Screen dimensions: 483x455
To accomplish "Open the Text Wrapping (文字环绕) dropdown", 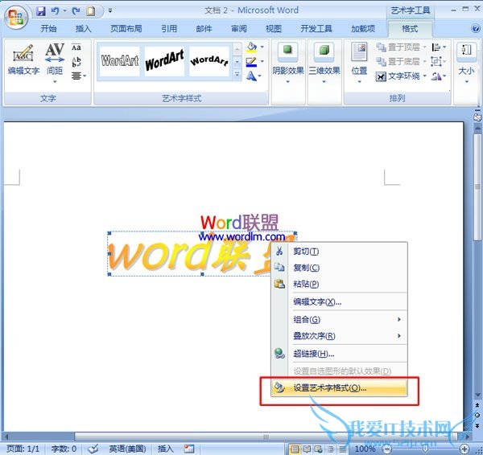I will (x=401, y=76).
